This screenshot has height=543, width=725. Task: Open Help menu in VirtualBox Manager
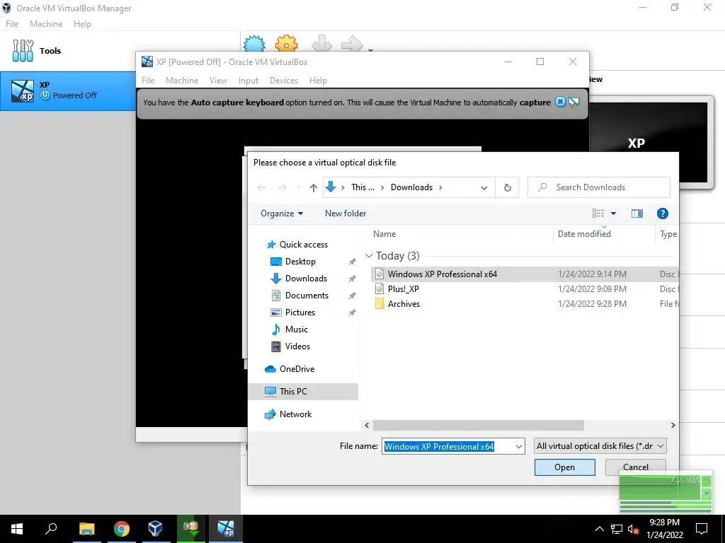82,24
